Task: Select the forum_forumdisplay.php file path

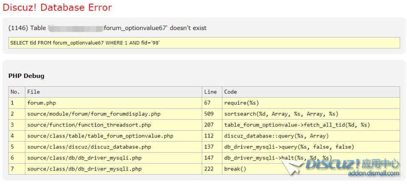Action: [94, 114]
